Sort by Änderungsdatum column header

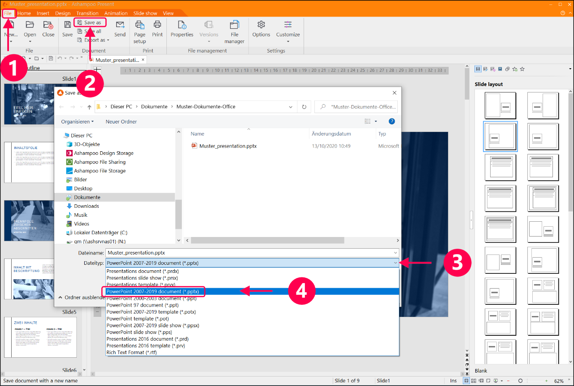coord(331,134)
